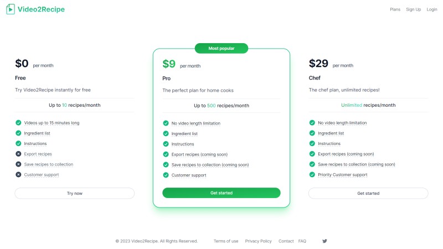The image size is (443, 249).
Task: Click check icon beside Priority Customer support
Action: (x=312, y=174)
